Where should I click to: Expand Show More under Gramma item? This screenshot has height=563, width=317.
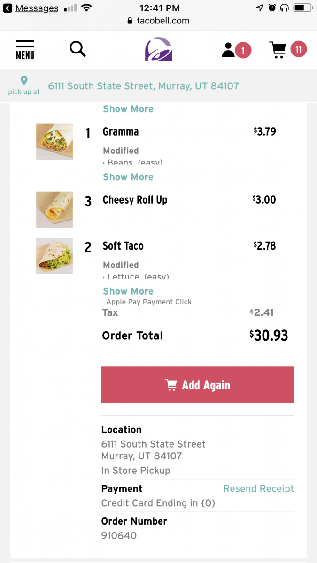[x=128, y=177]
